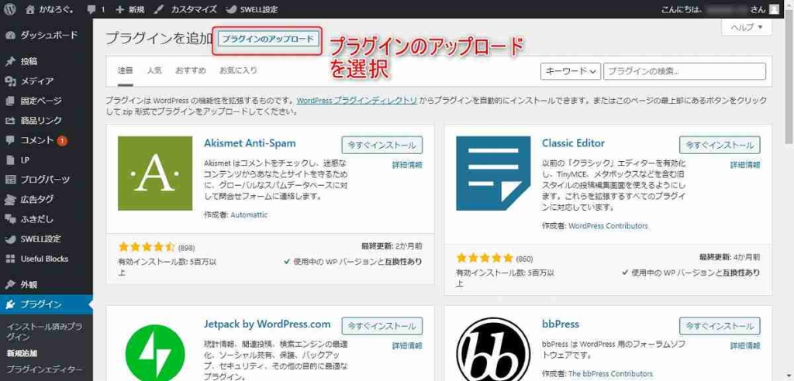Click the Jetpack plugin logo icon
794x381 pixels.
154,349
